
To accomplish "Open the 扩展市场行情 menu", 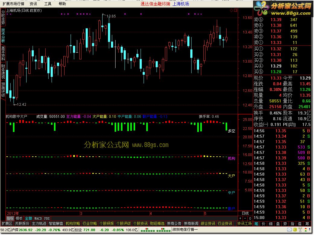I will [13, 4].
